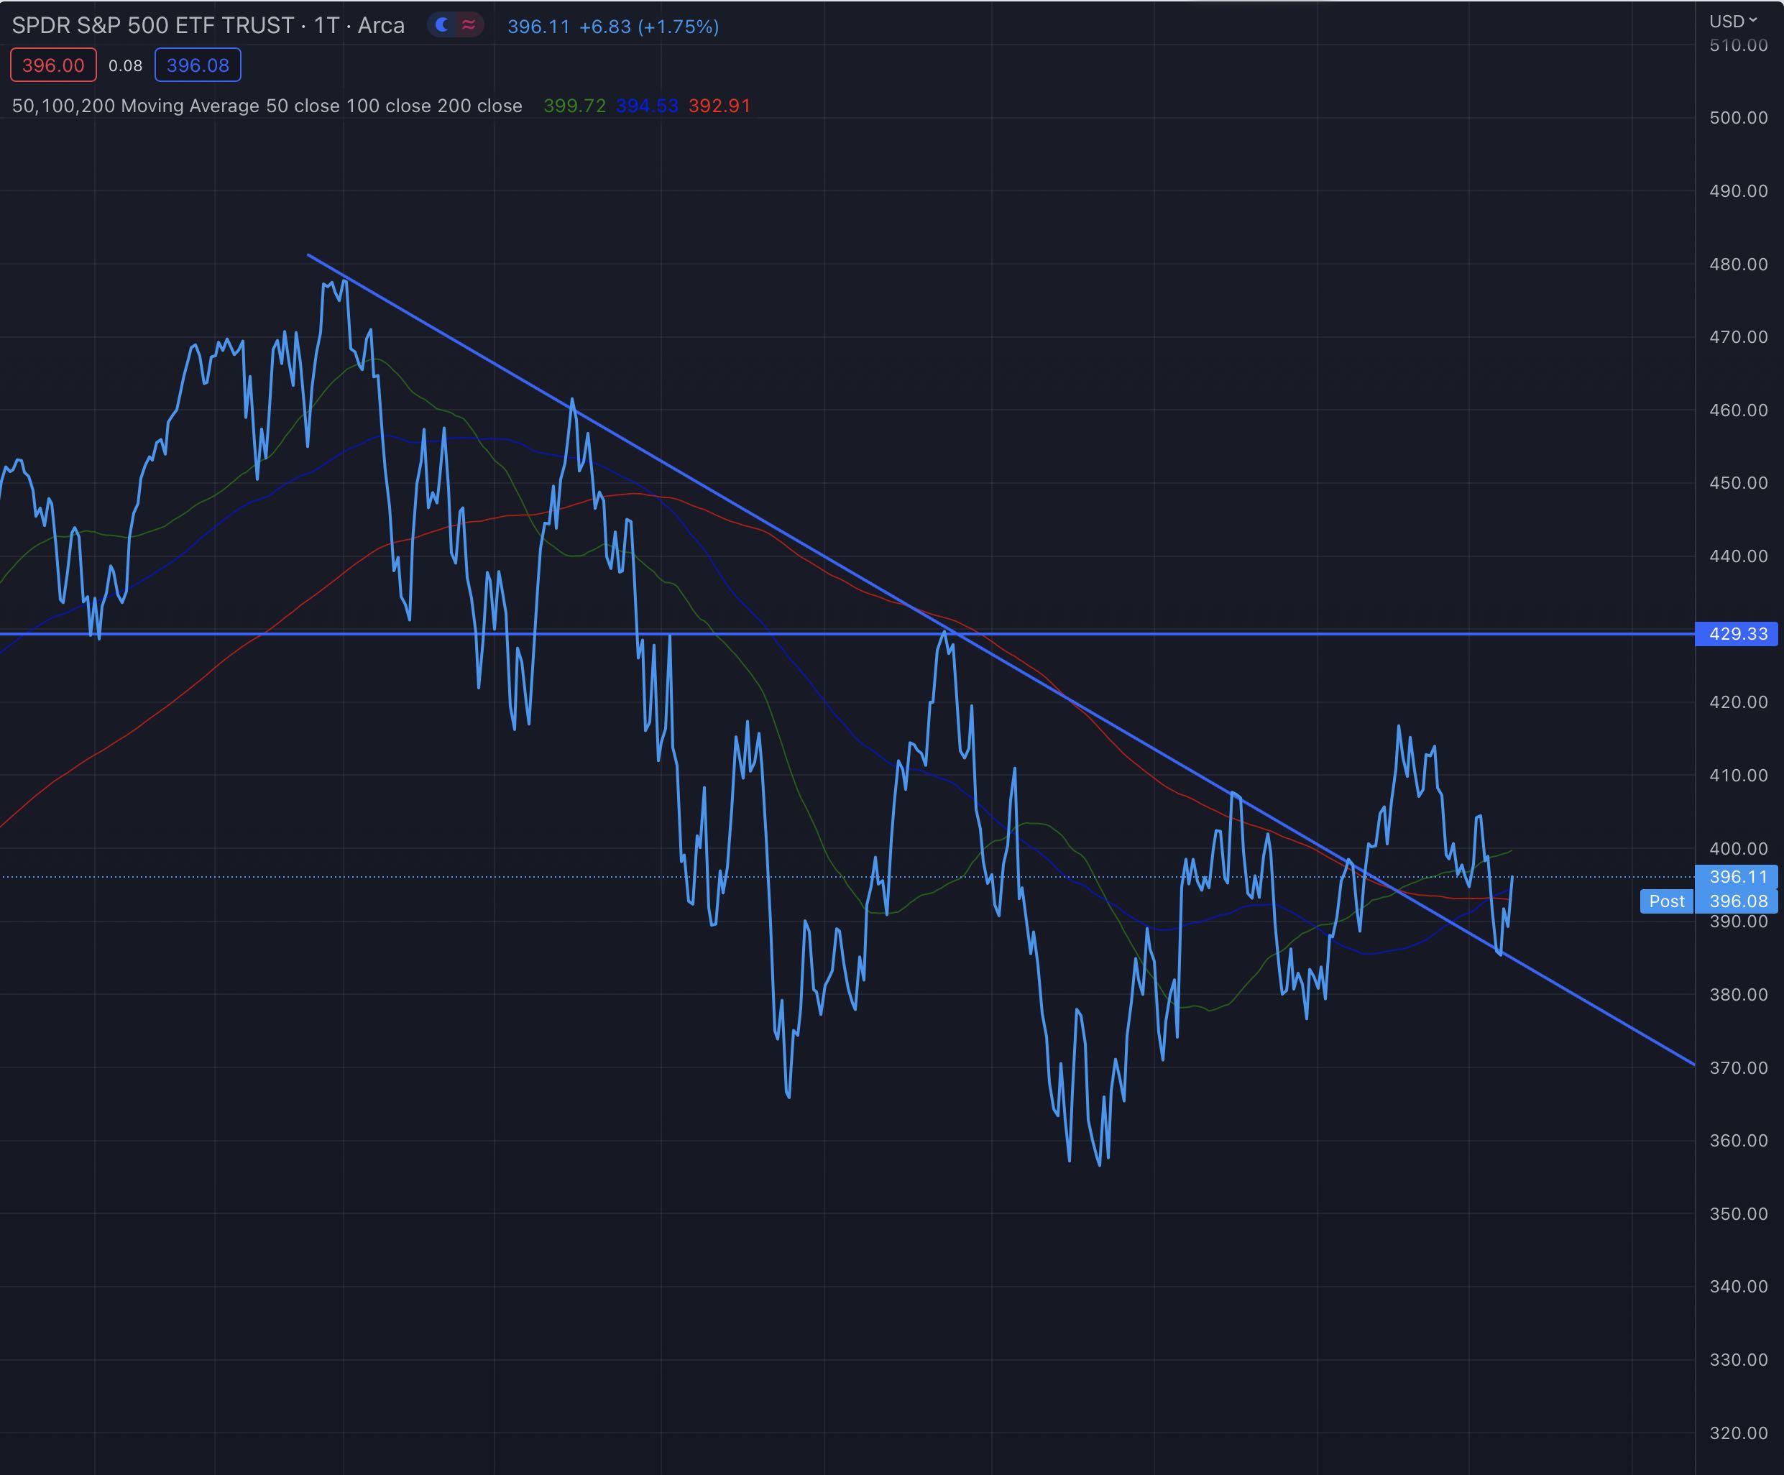Click the 396.08 post-market axis price label

point(1737,901)
